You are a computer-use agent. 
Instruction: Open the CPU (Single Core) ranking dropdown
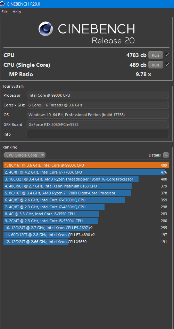(25, 155)
